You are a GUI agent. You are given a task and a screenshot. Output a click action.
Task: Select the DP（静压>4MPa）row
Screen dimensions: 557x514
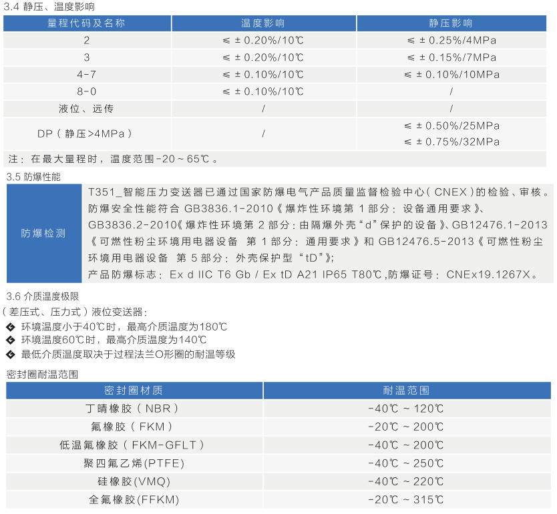(87, 133)
